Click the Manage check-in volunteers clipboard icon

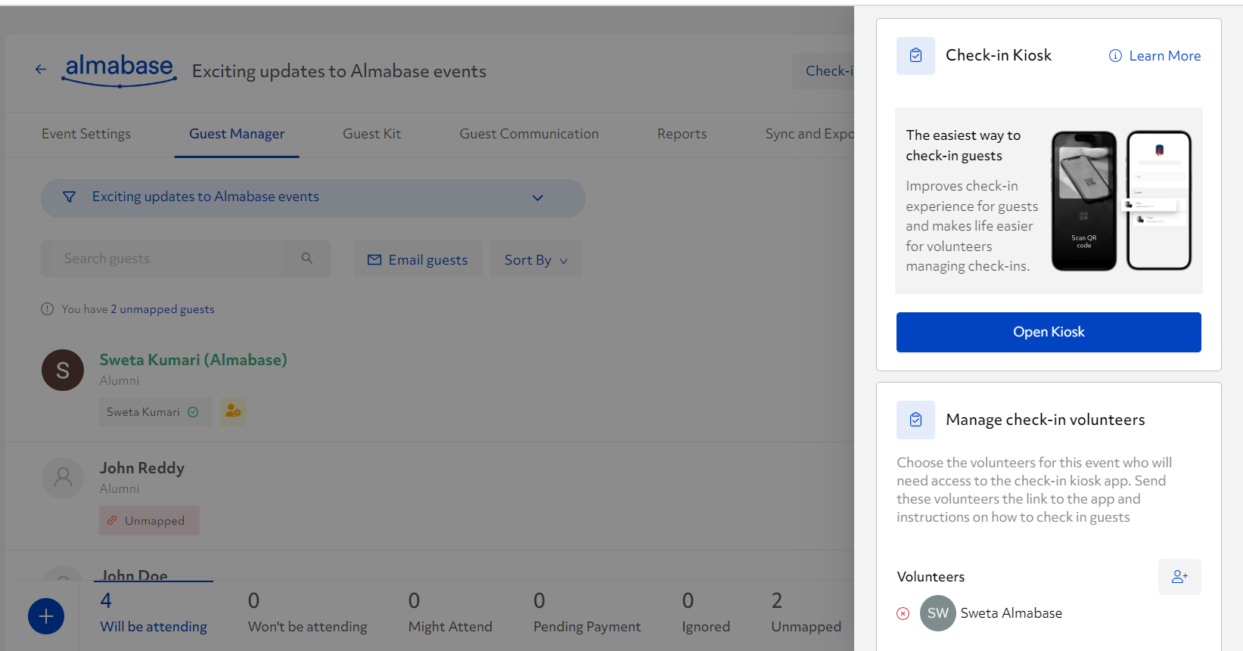(915, 420)
